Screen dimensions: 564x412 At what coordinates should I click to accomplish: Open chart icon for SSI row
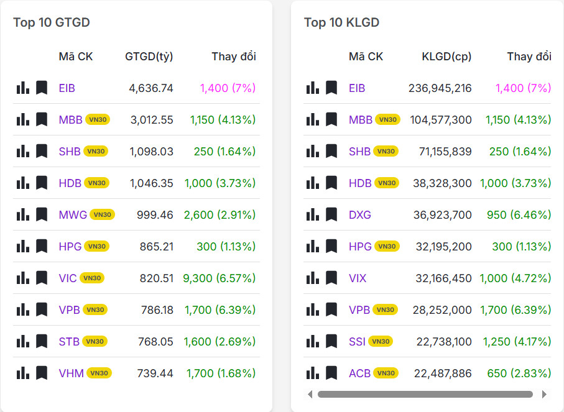(x=313, y=341)
